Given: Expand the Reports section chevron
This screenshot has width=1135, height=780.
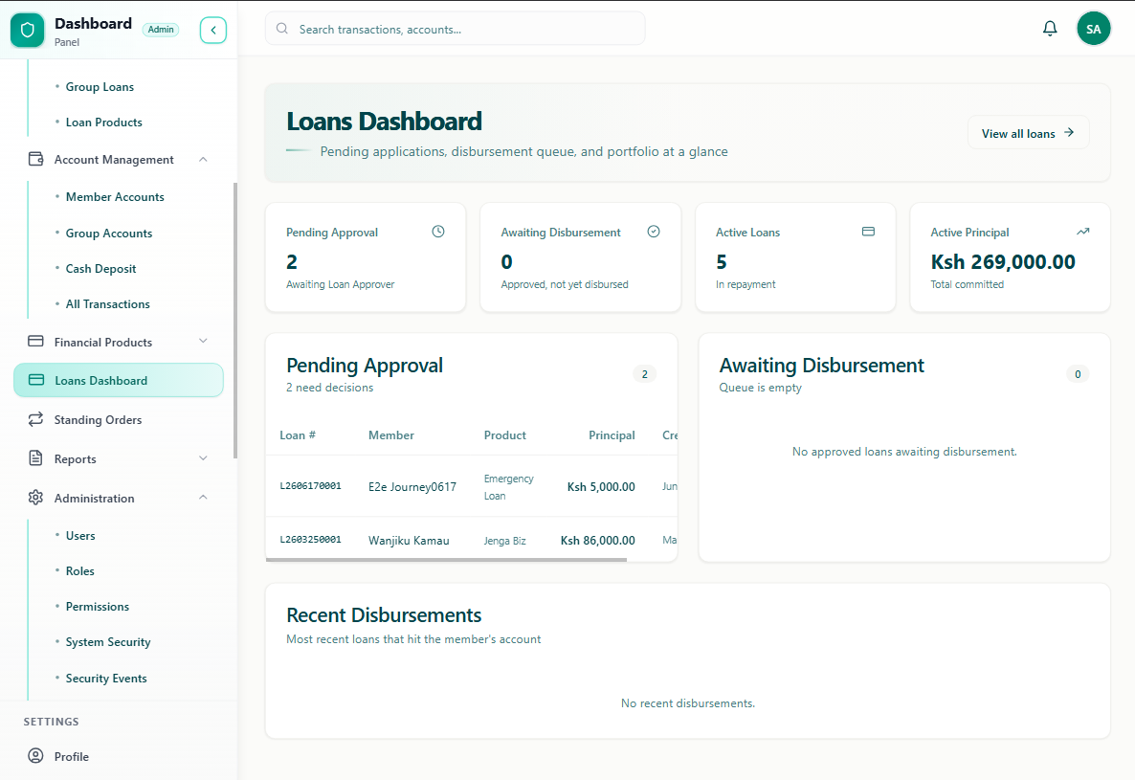Looking at the screenshot, I should 203,458.
